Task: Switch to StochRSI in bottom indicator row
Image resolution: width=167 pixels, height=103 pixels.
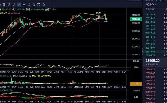Action: click(x=78, y=102)
